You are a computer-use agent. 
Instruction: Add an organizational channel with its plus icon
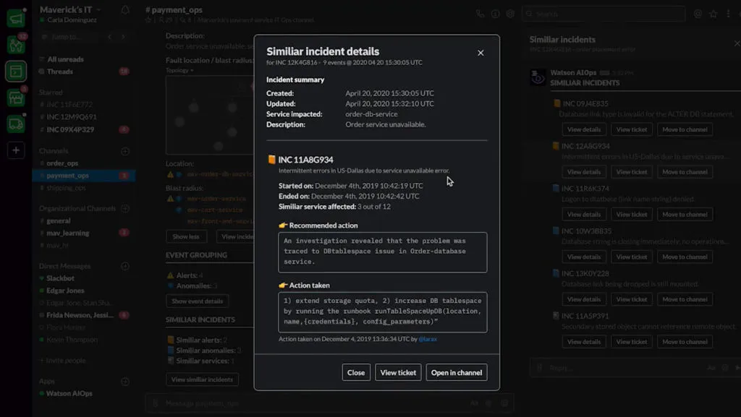(x=125, y=208)
